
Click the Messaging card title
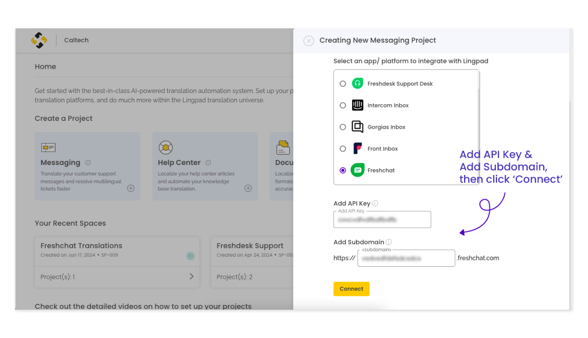(61, 163)
